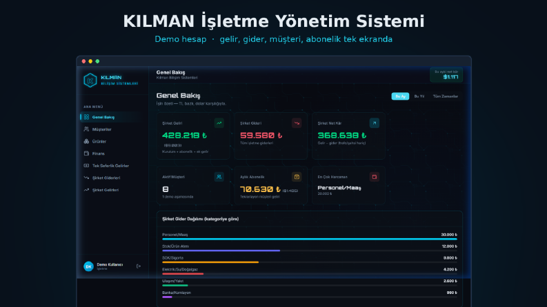Click the 30.000 ₺ amount in Personel/Maaş row
Viewport: 547px width, 307px height.
[449, 235]
